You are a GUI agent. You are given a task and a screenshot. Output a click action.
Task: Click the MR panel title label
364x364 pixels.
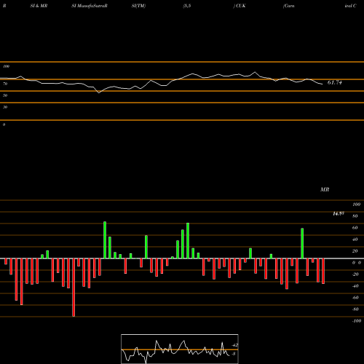(325, 189)
